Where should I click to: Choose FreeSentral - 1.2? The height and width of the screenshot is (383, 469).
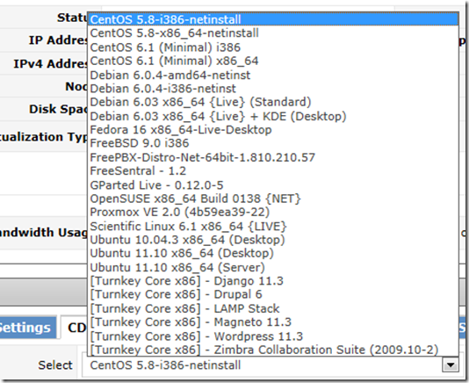pos(273,170)
